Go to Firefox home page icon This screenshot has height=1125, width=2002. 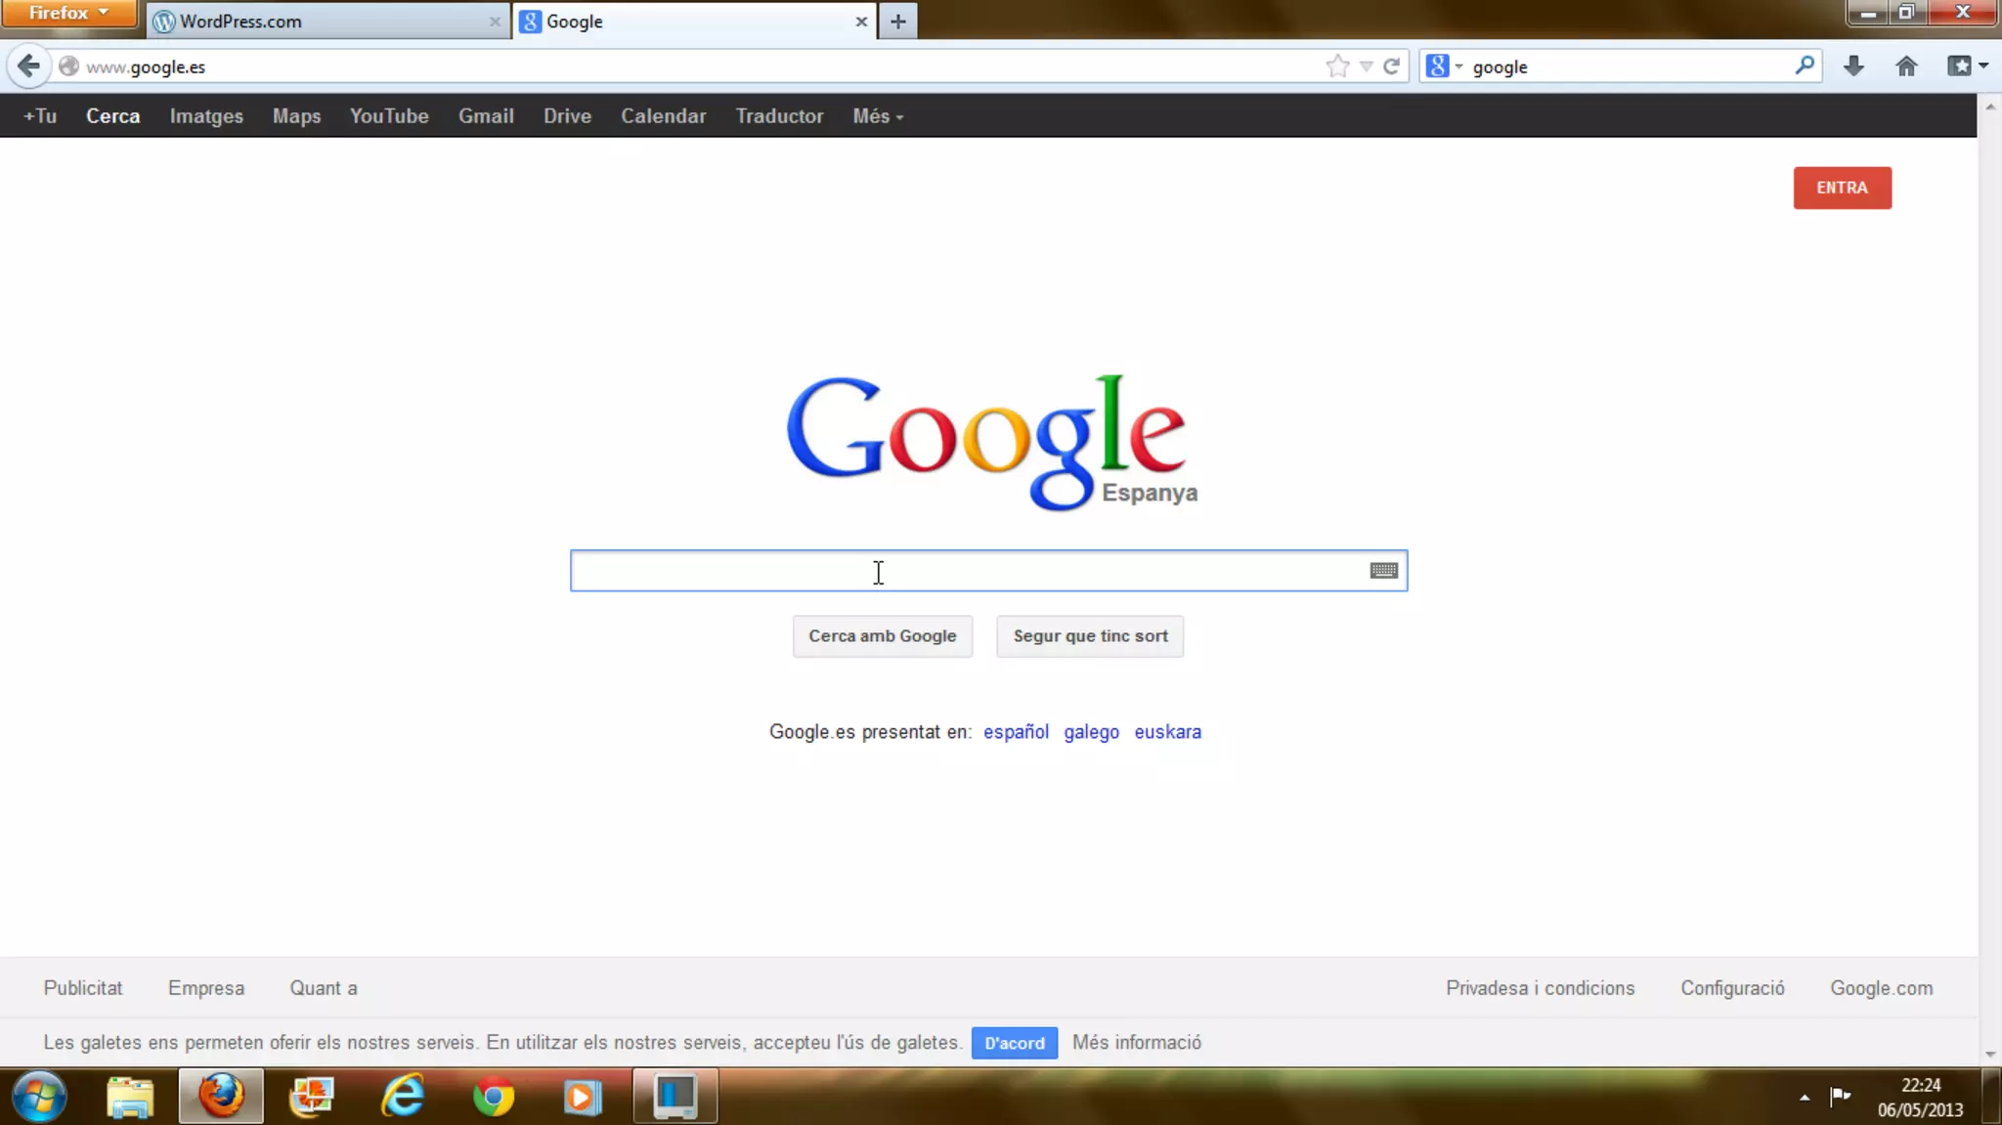pos(1906,66)
